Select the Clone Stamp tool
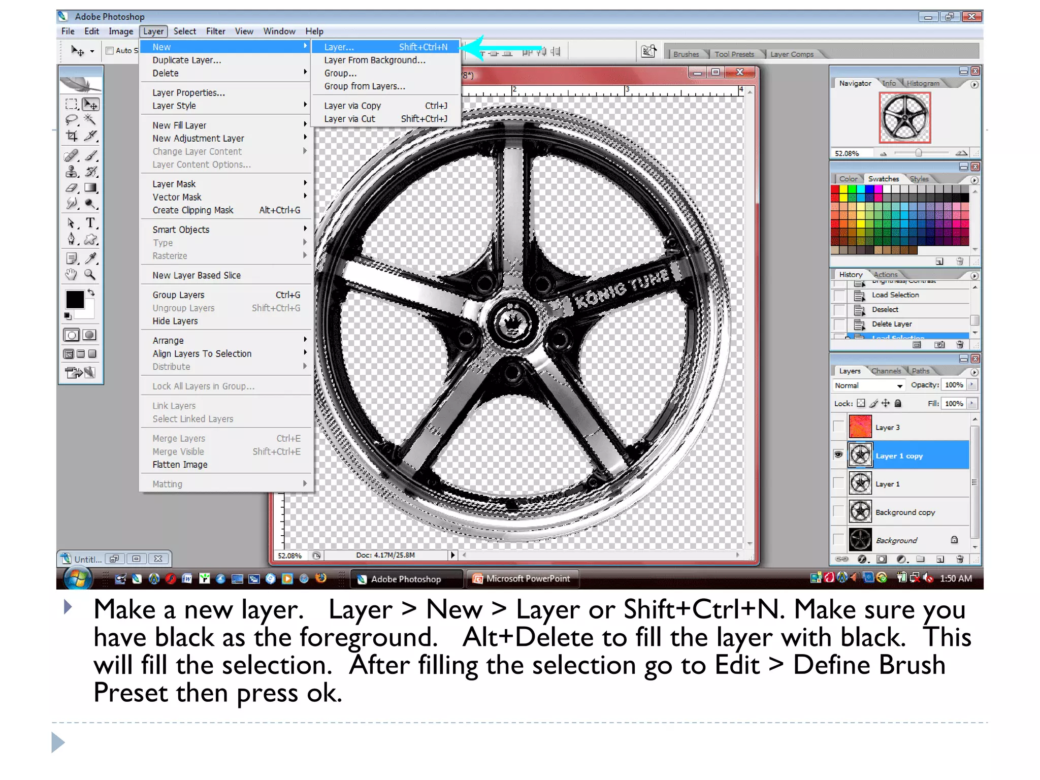 point(72,171)
